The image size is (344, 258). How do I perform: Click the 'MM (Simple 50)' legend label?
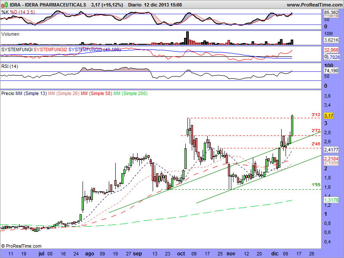(x=96, y=93)
